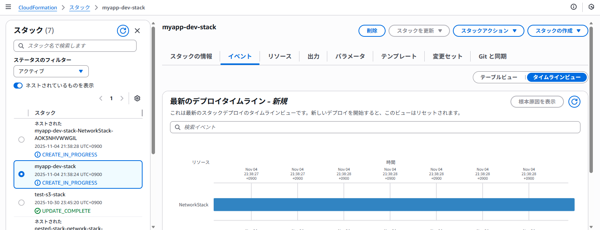Click the NetworkStack timeline bar
Image resolution: width=600 pixels, height=230 pixels.
pos(394,204)
